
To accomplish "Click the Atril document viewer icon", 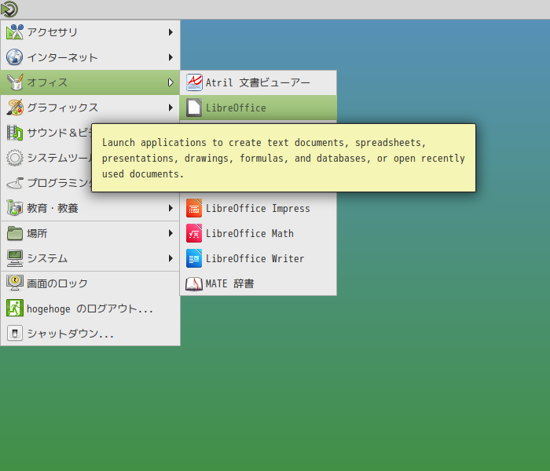I will click(194, 82).
